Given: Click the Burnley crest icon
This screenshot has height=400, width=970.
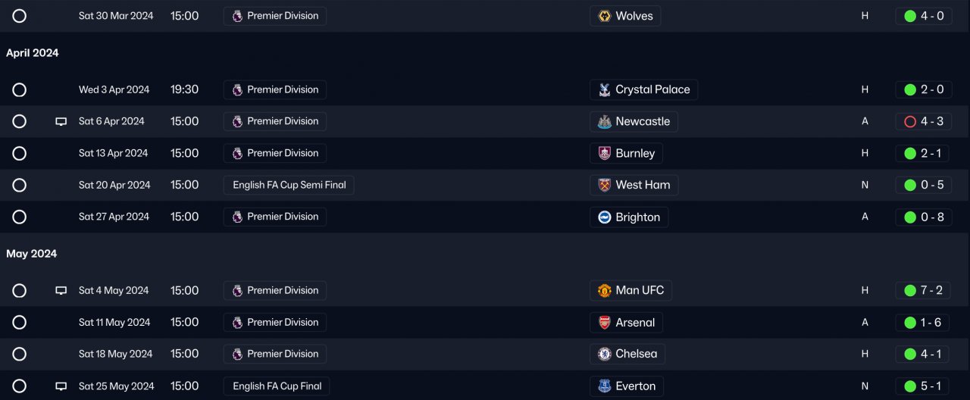Looking at the screenshot, I should point(605,153).
